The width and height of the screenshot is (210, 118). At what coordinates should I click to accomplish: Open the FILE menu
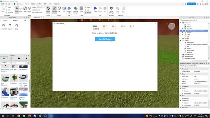3,4
